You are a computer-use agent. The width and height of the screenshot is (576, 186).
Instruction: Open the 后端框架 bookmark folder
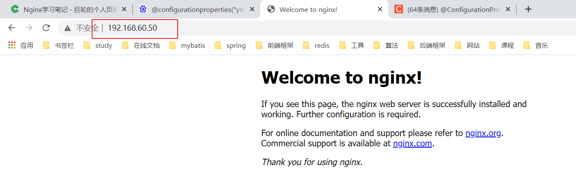[x=427, y=45]
